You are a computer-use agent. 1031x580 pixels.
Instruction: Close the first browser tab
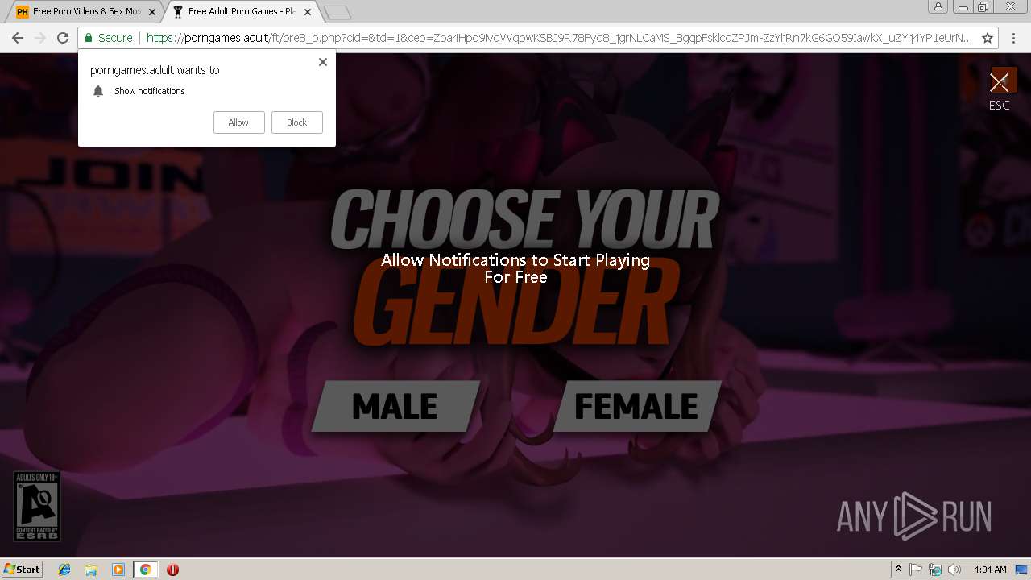152,12
